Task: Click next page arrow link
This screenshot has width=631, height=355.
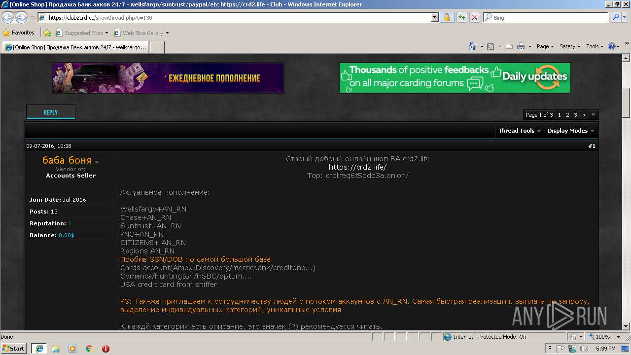Action: (x=584, y=115)
